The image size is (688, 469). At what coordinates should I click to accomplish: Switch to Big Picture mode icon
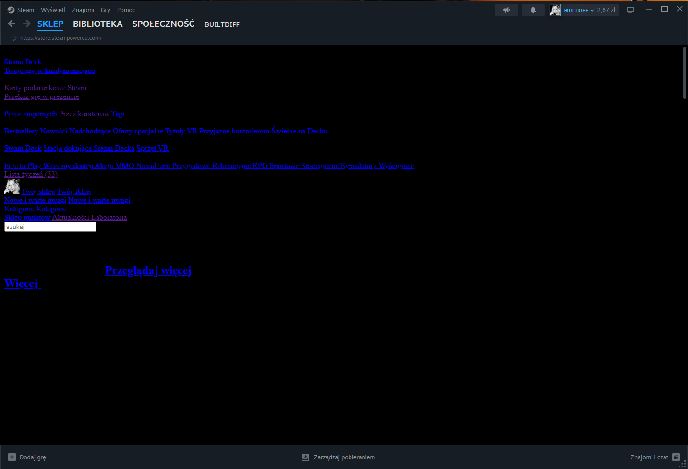[630, 10]
